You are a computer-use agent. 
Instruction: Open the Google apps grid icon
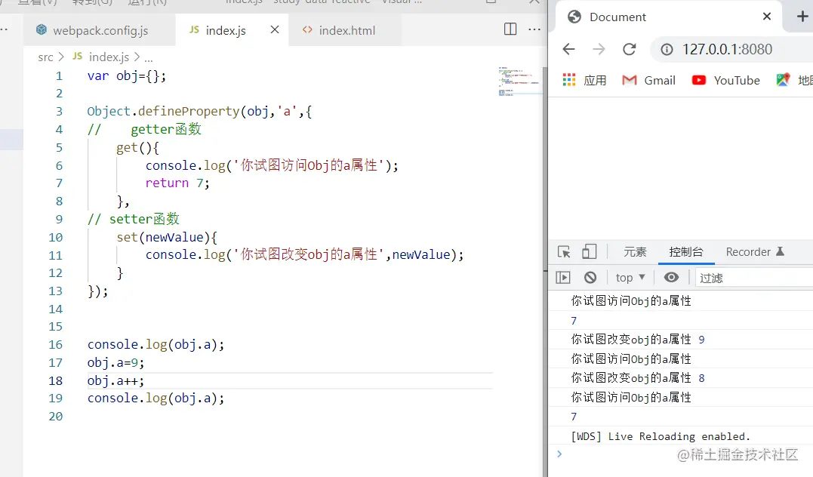[x=568, y=80]
